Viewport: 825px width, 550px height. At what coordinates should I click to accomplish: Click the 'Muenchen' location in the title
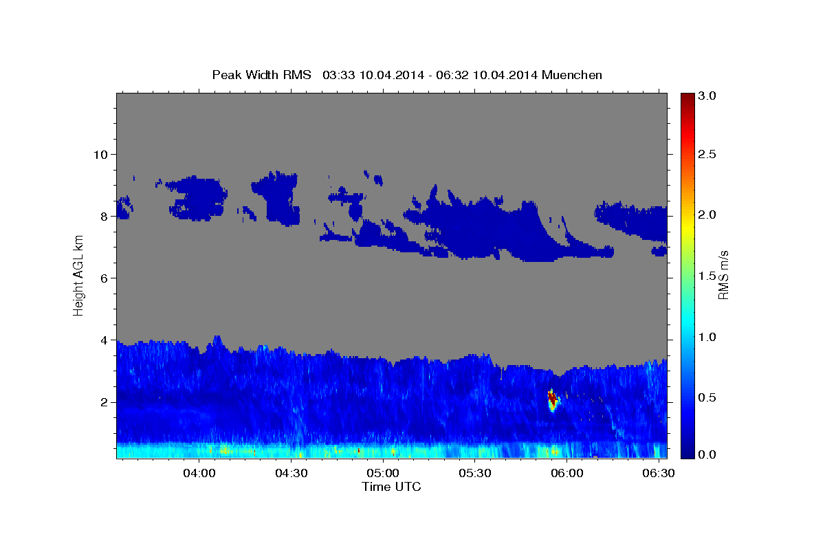(572, 75)
